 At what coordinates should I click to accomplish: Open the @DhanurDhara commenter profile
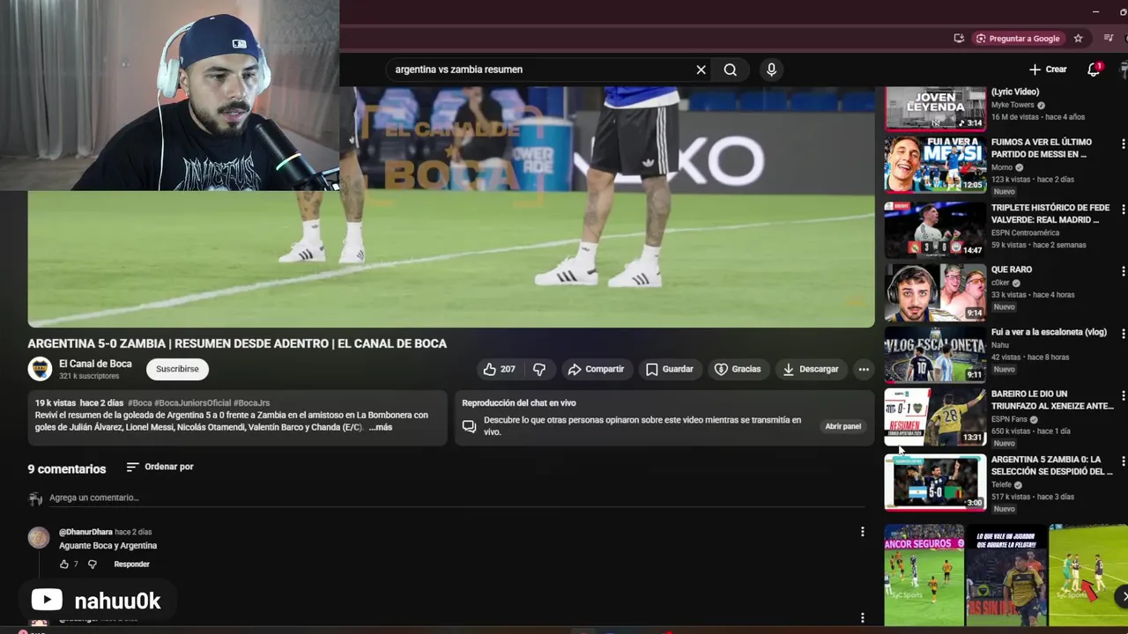point(85,532)
